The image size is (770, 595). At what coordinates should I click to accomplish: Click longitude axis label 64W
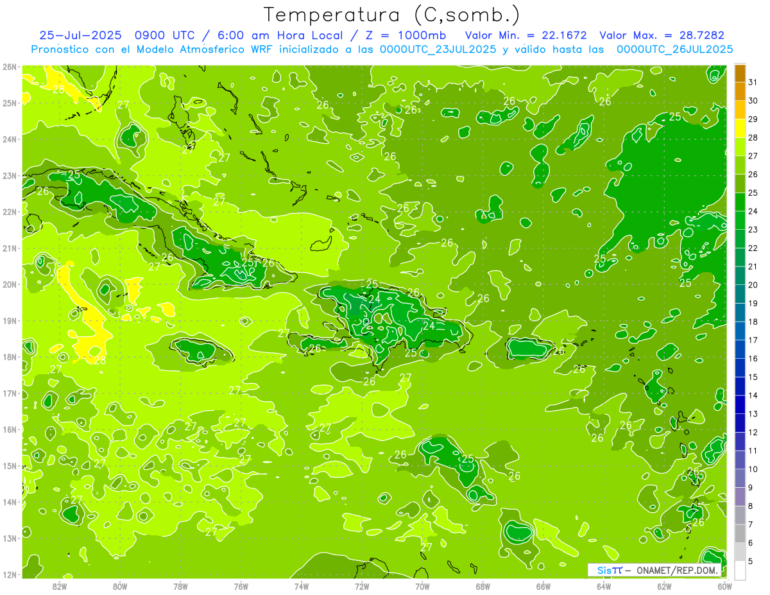coord(604,586)
